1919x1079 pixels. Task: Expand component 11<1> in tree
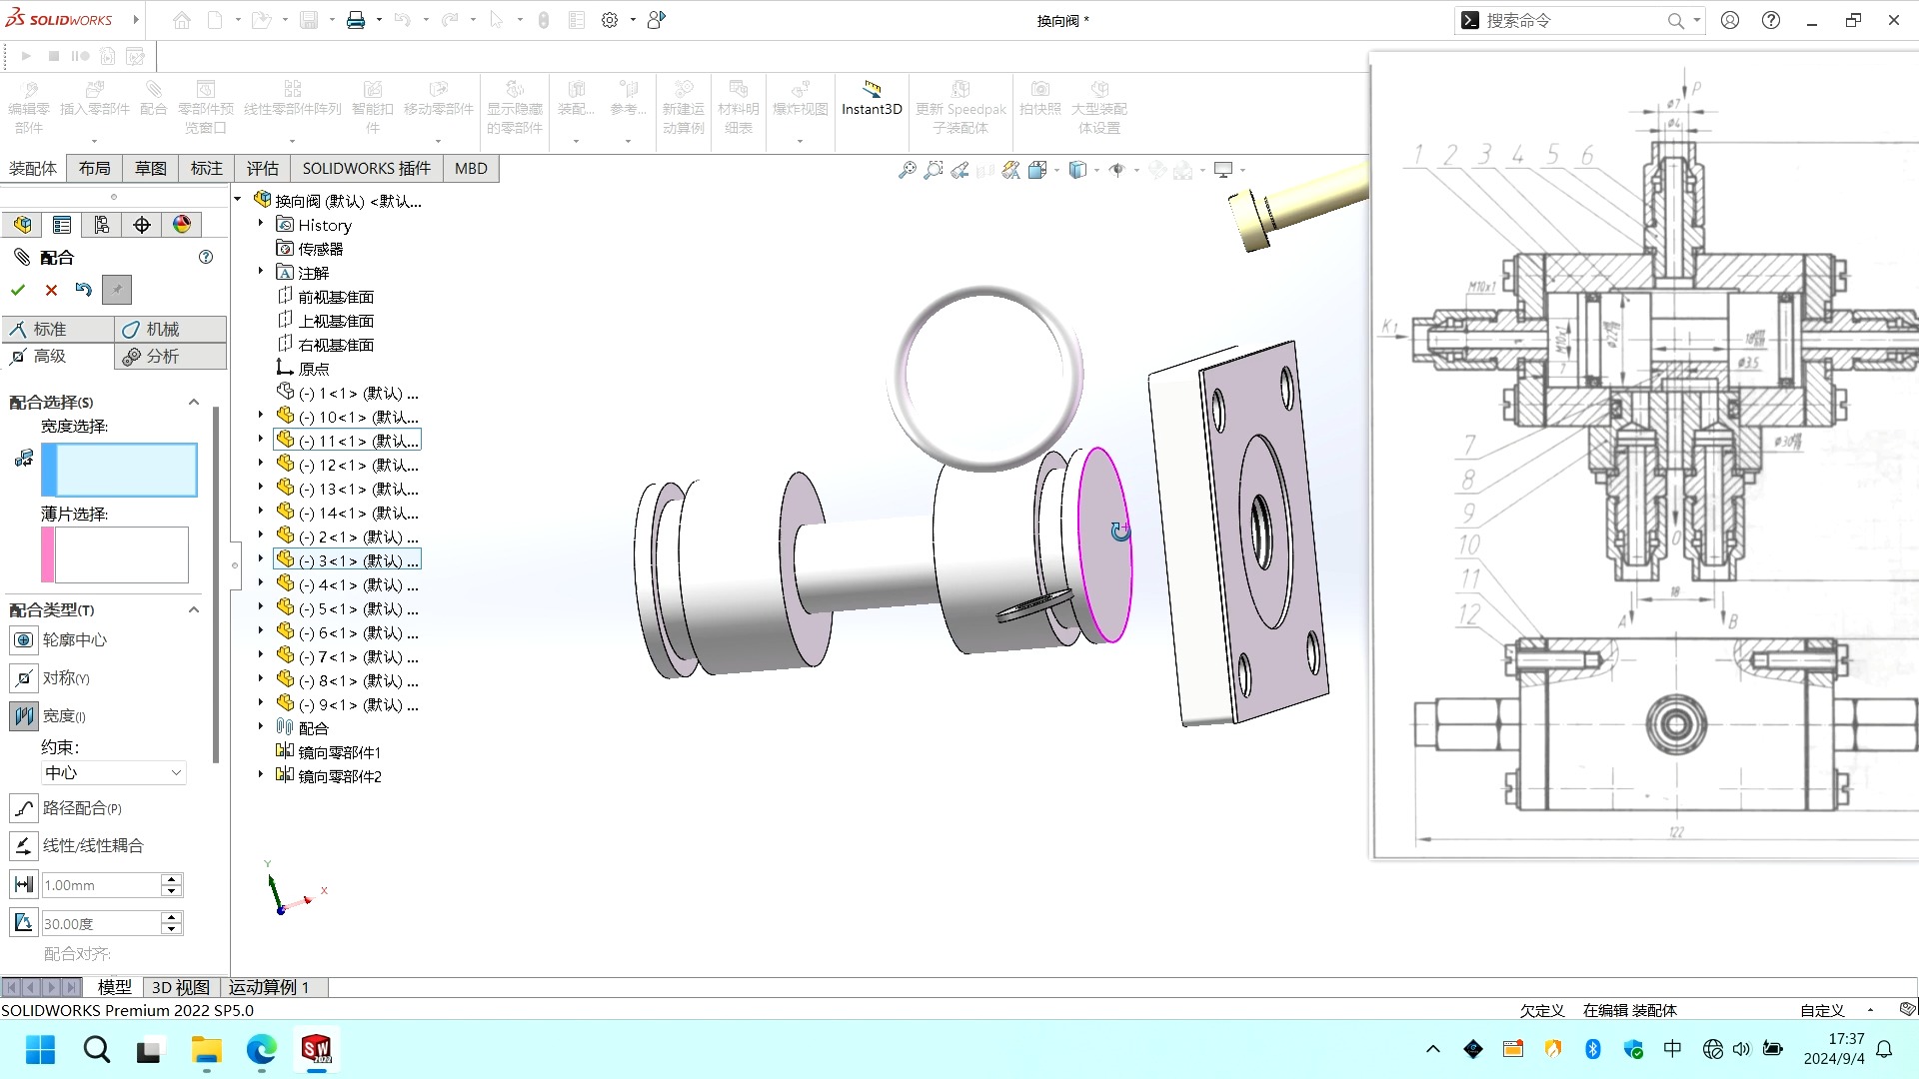258,440
